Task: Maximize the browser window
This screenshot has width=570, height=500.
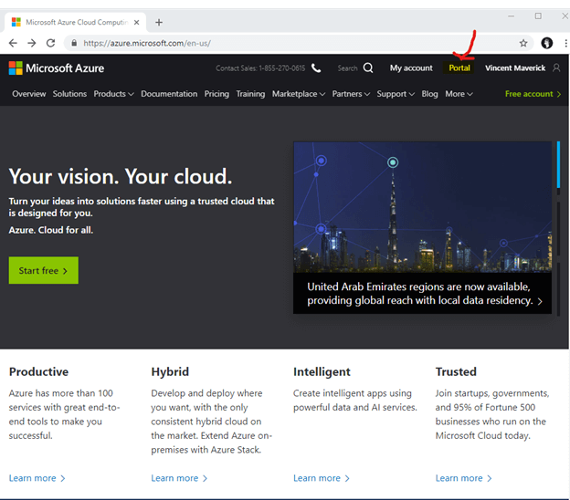Action: tap(538, 16)
